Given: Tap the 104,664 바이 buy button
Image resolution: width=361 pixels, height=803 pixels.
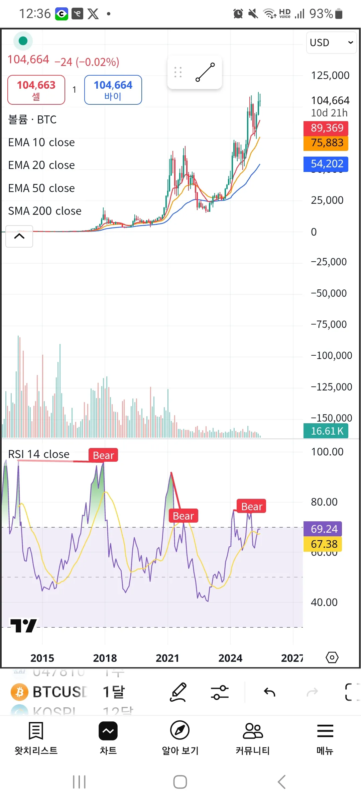Looking at the screenshot, I should [113, 90].
